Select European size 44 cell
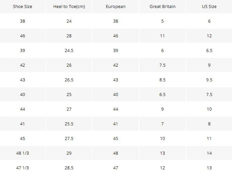This screenshot has height=174, width=232. 116,109
